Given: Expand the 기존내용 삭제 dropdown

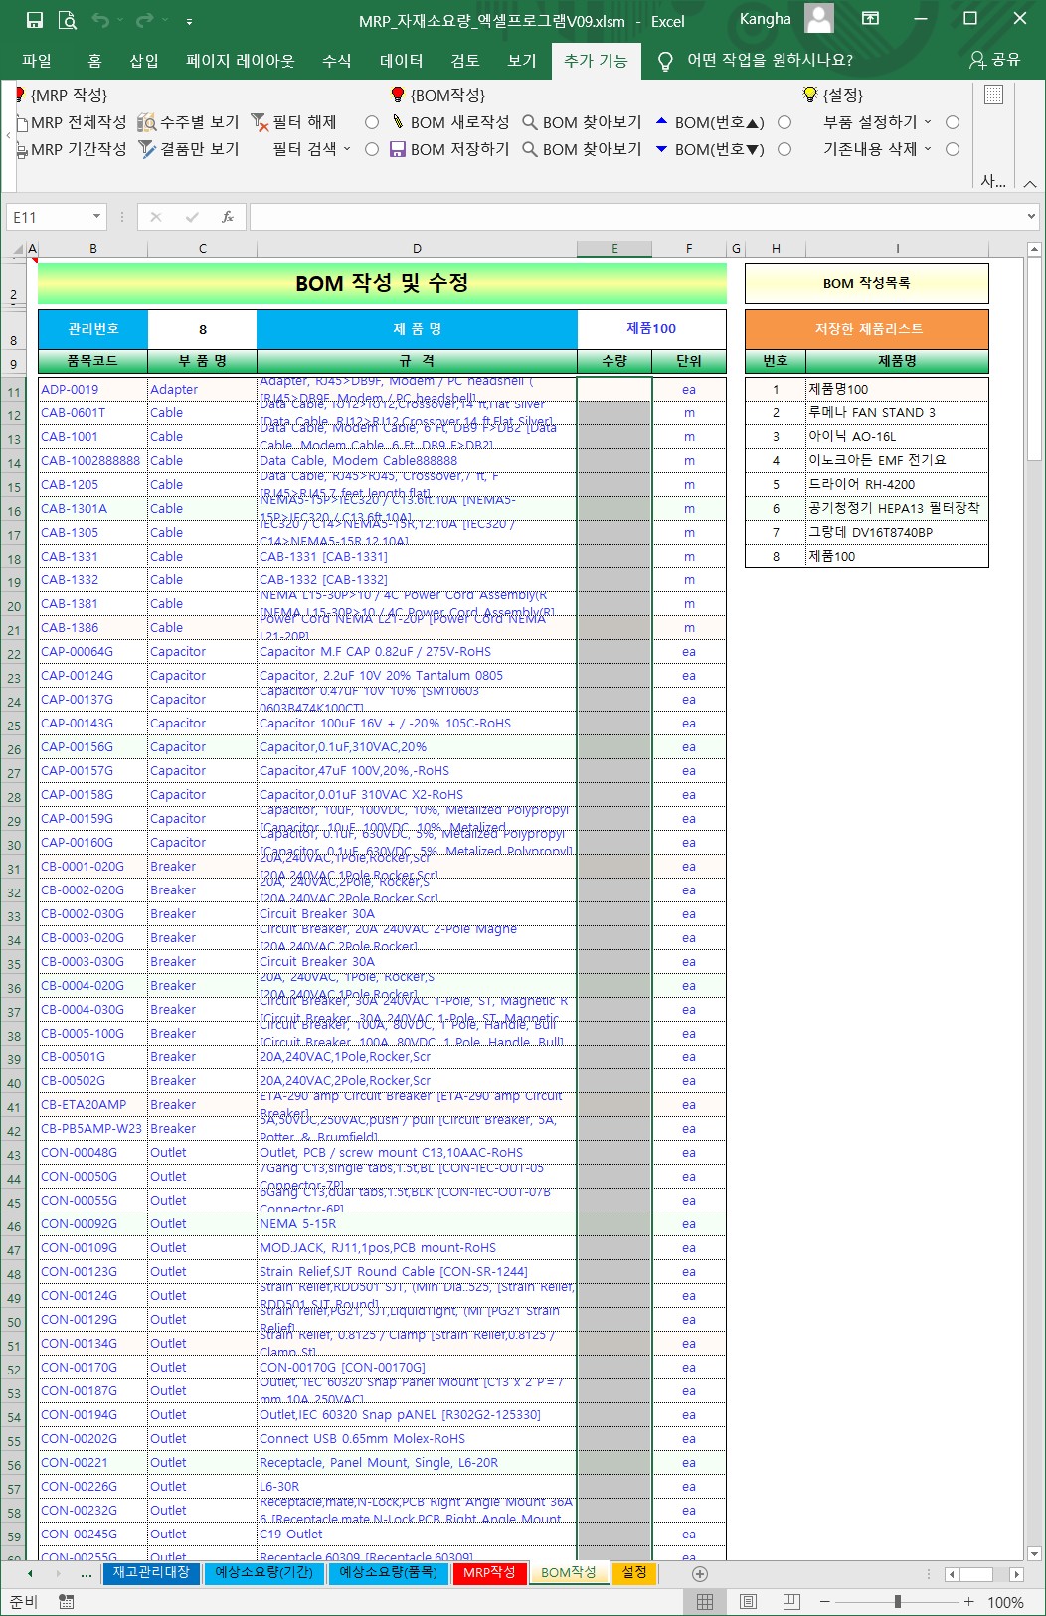Looking at the screenshot, I should coord(928,149).
